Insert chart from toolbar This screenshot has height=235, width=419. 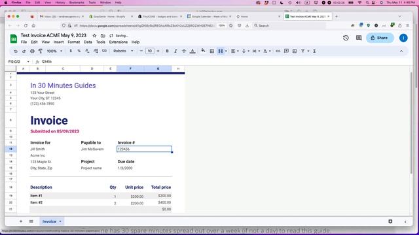coord(295,51)
